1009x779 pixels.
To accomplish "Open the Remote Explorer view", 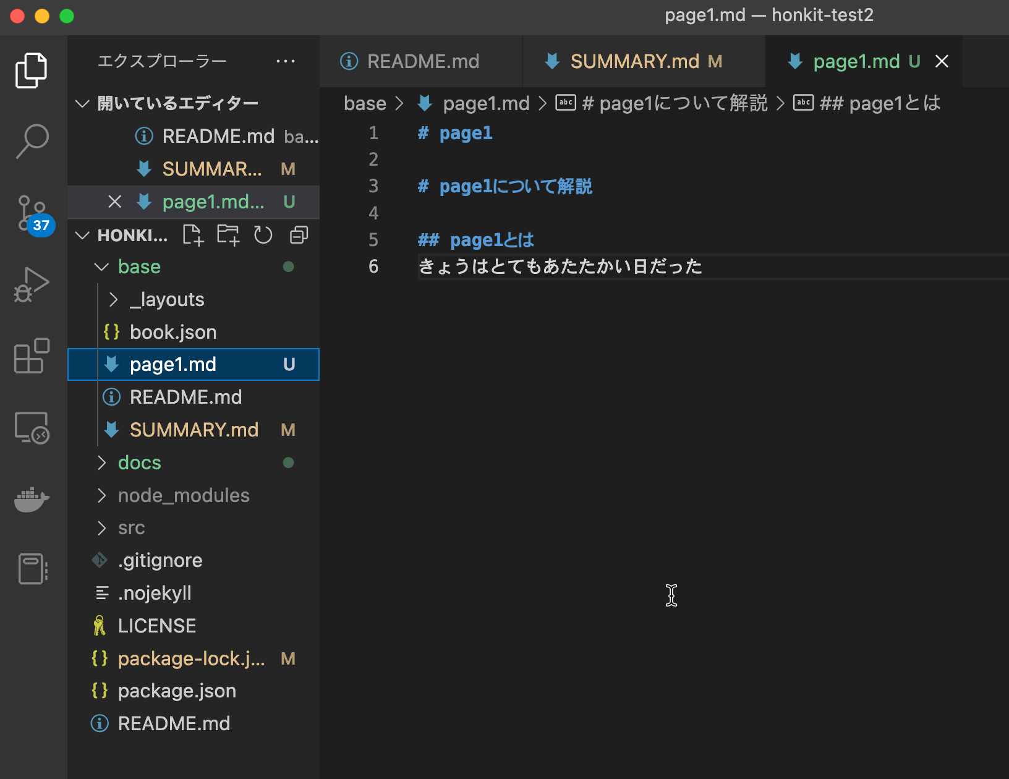I will tap(32, 428).
